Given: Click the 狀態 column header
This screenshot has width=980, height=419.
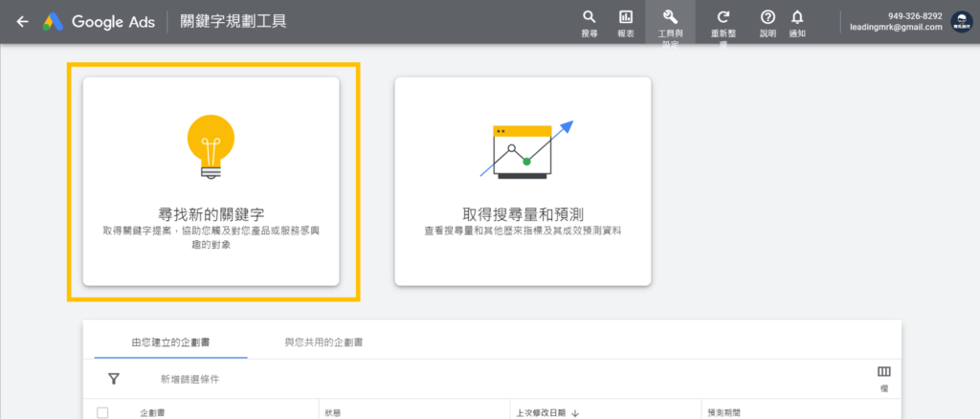Looking at the screenshot, I should click(x=333, y=412).
